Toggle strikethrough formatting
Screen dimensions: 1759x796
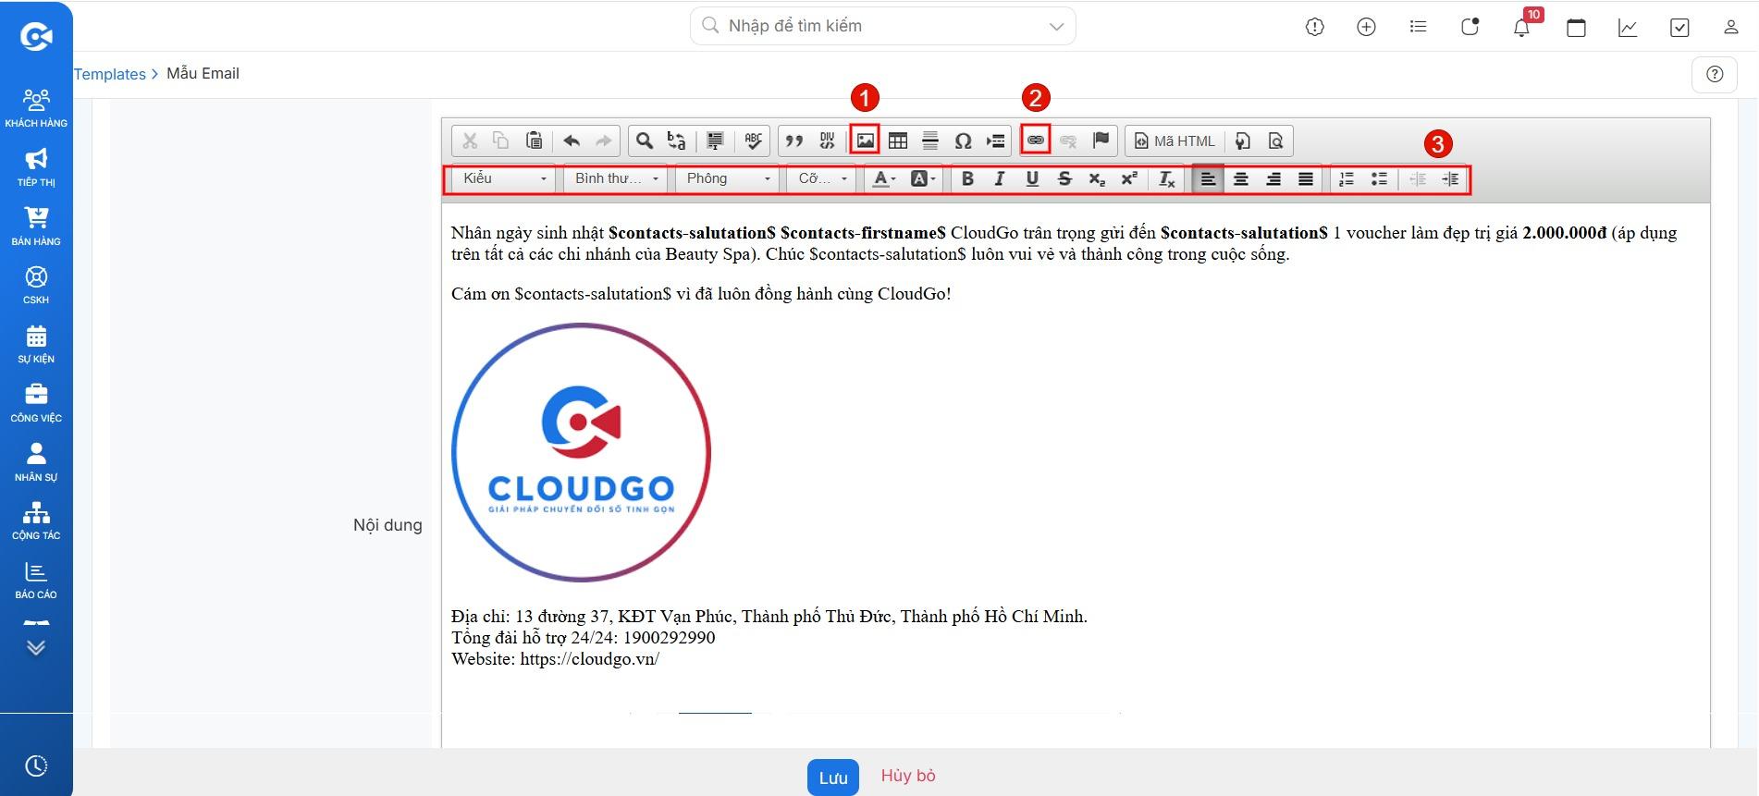point(1064,178)
